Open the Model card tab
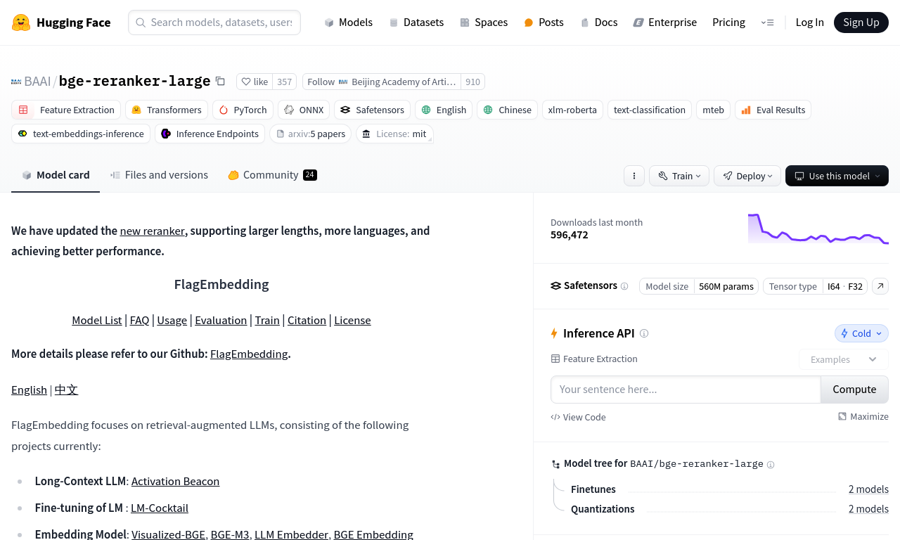 (56, 175)
